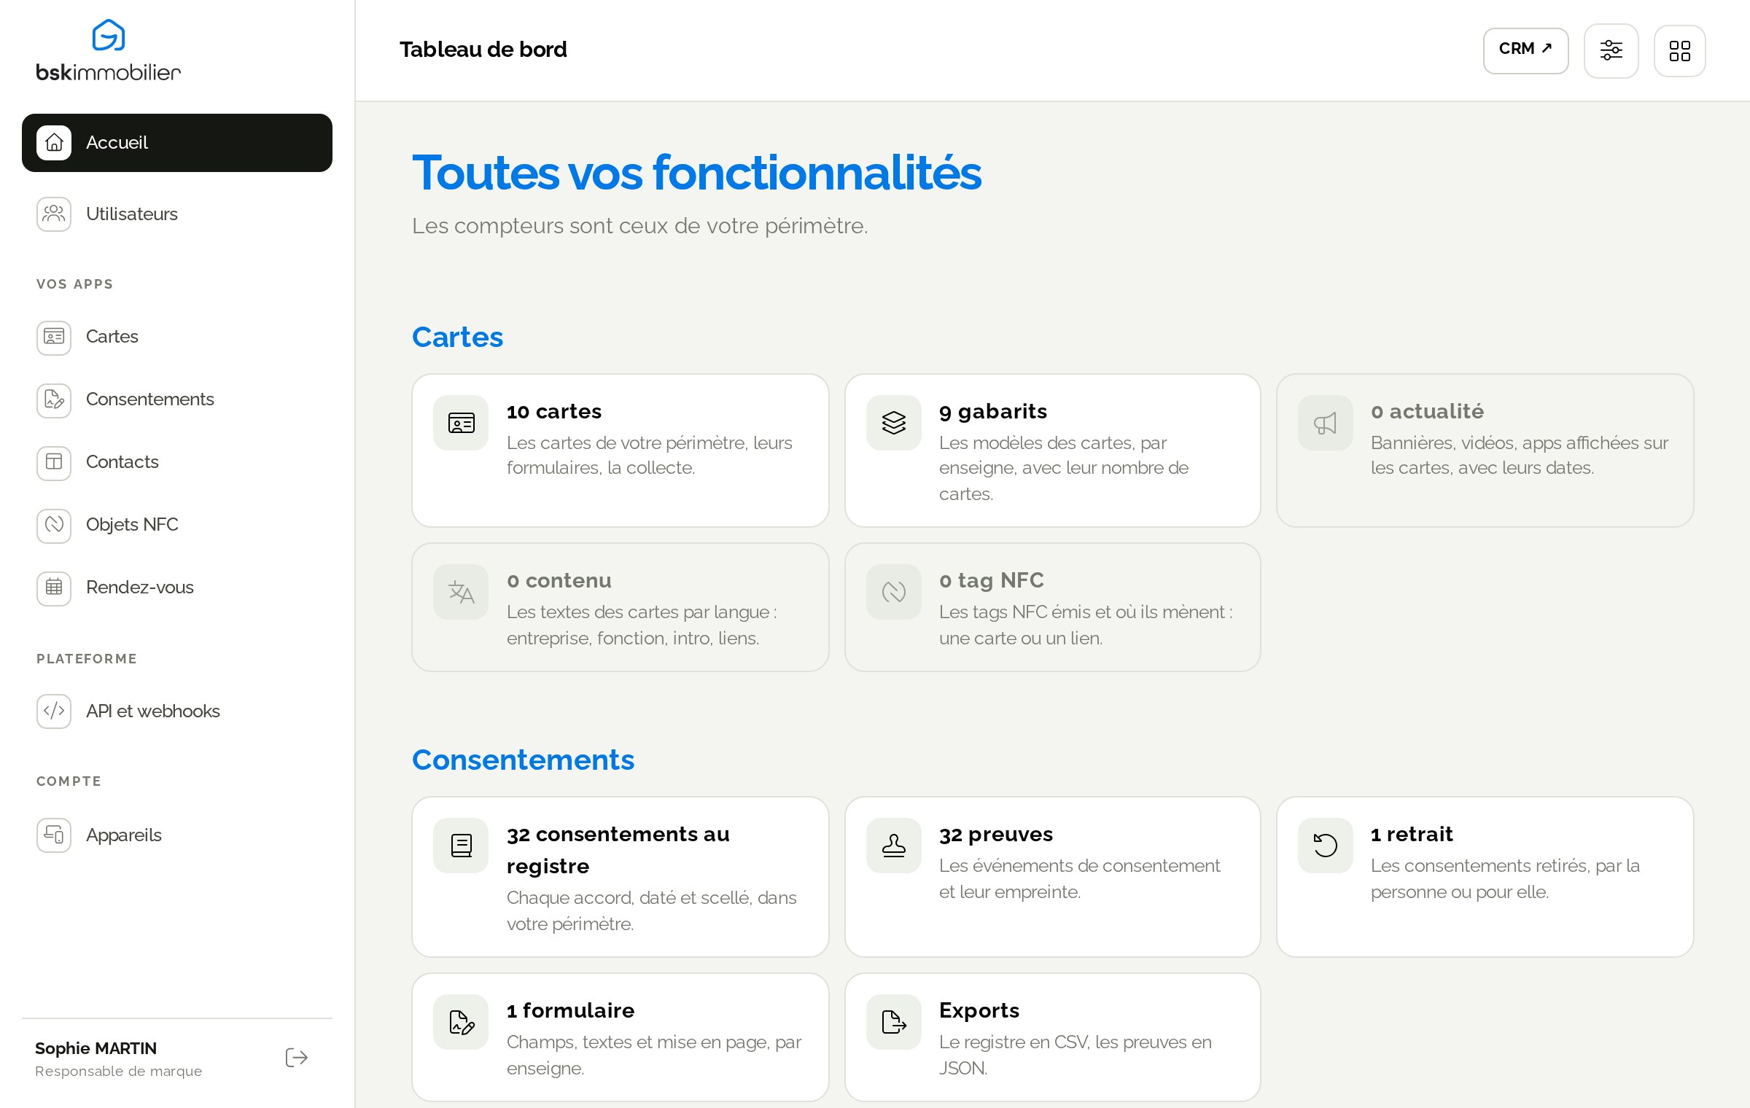
Task: Click the Appareils devices icon
Action: point(54,835)
